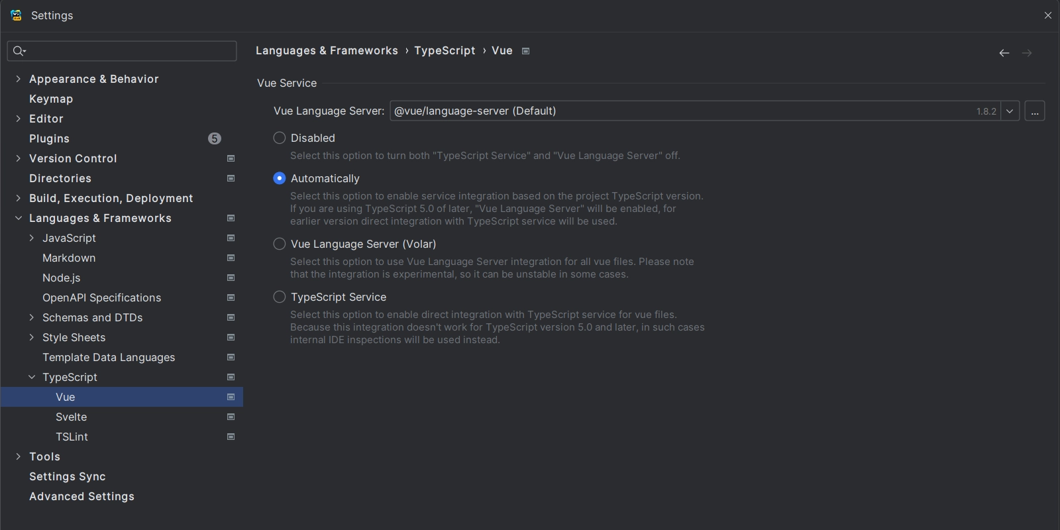Click project icon on Version Control row
The image size is (1060, 530).
[231, 158]
